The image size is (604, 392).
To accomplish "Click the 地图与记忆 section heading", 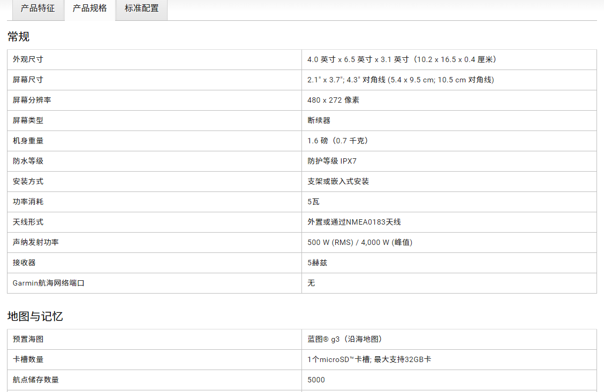I will pos(35,316).
